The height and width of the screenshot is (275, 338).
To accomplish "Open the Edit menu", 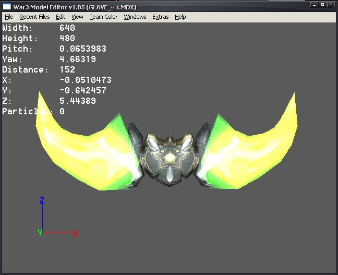I will (x=61, y=17).
